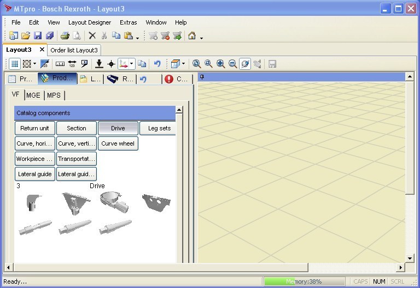Open the View menu
420x288 pixels.
coord(54,22)
